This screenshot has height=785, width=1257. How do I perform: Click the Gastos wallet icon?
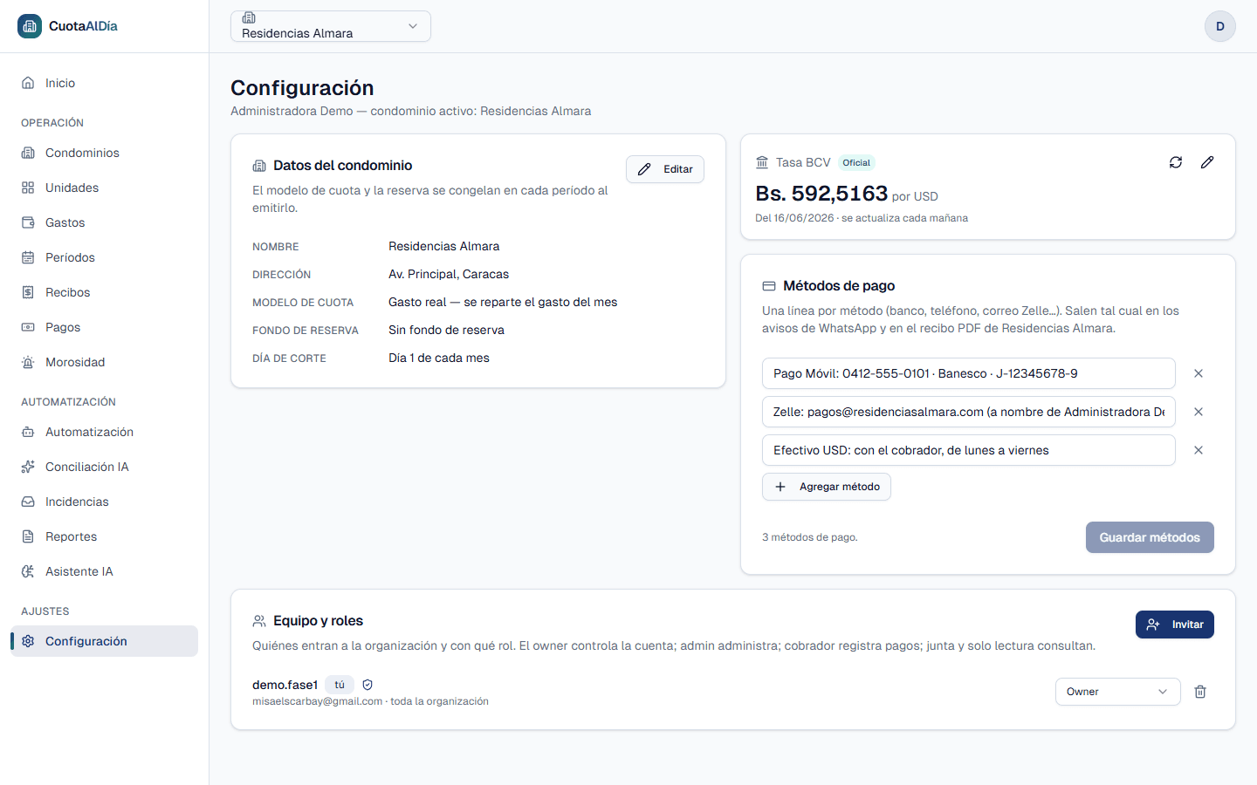pos(28,222)
